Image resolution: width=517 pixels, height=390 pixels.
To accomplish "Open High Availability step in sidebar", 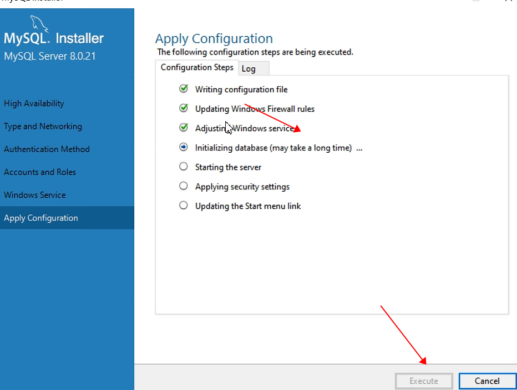I will click(67, 103).
